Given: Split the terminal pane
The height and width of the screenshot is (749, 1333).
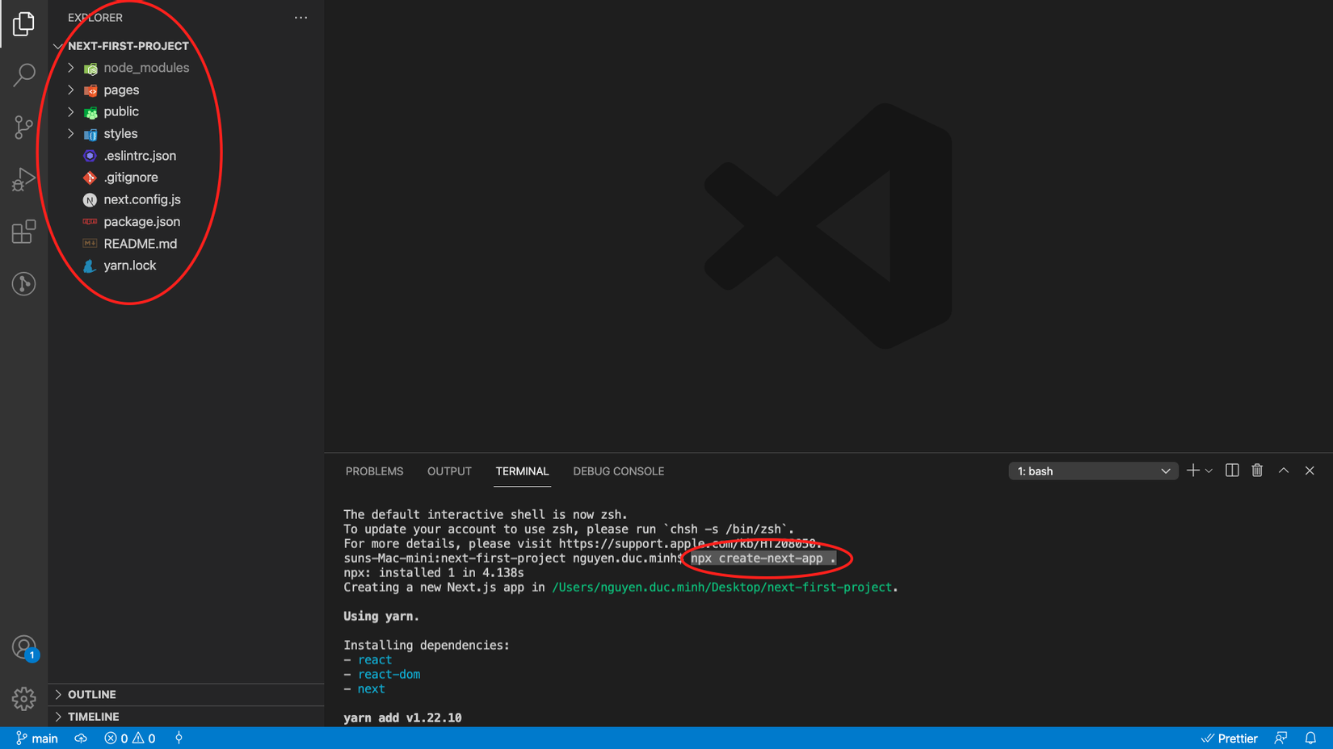Looking at the screenshot, I should coord(1232,471).
